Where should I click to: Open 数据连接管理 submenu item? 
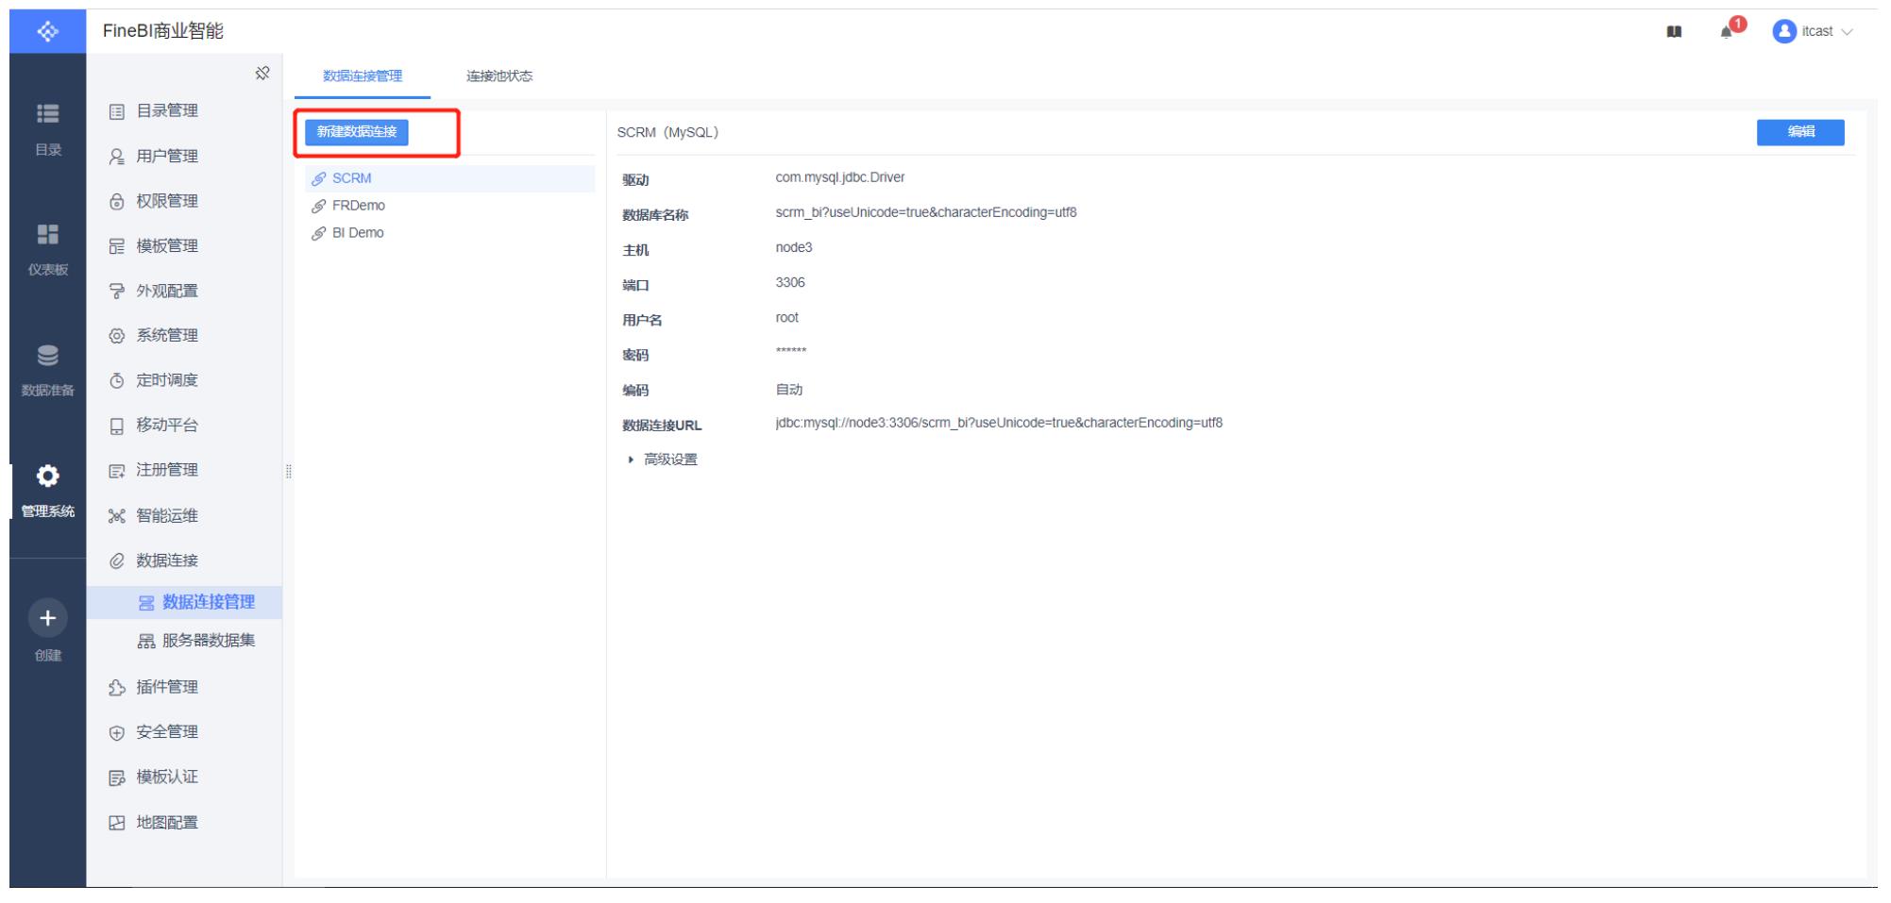185,602
